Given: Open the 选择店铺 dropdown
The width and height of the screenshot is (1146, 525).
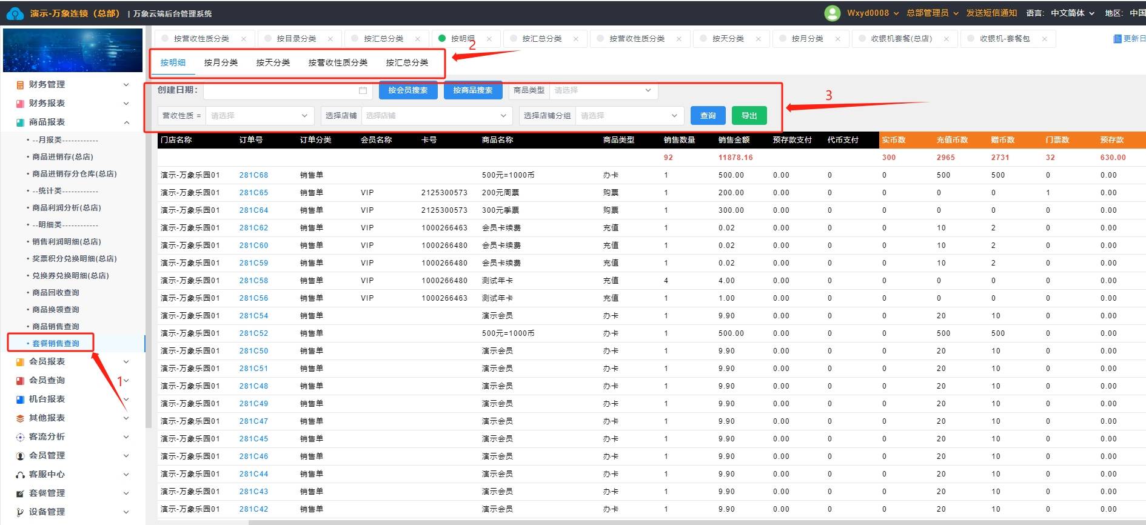Looking at the screenshot, I should click(437, 116).
